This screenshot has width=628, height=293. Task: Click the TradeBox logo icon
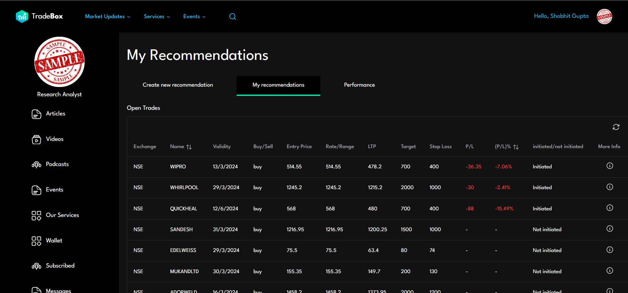pyautogui.click(x=22, y=16)
